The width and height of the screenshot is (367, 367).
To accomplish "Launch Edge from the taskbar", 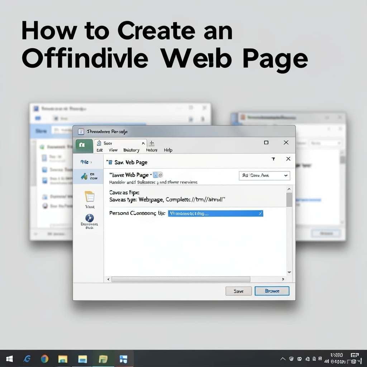I will click(x=27, y=359).
